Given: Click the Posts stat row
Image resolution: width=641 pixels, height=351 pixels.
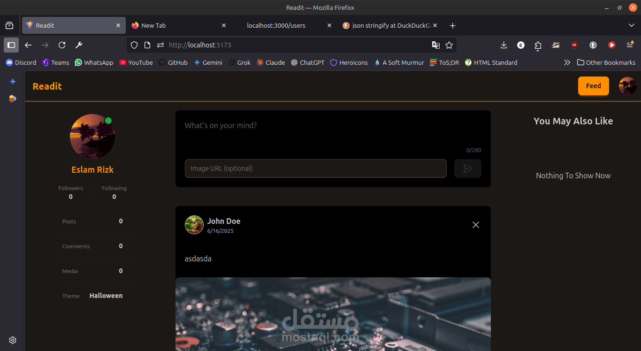Looking at the screenshot, I should point(92,221).
